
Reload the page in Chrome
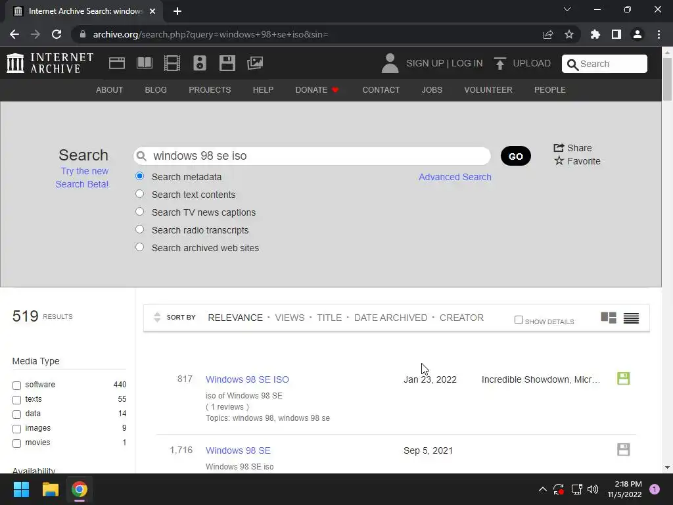[x=57, y=34]
